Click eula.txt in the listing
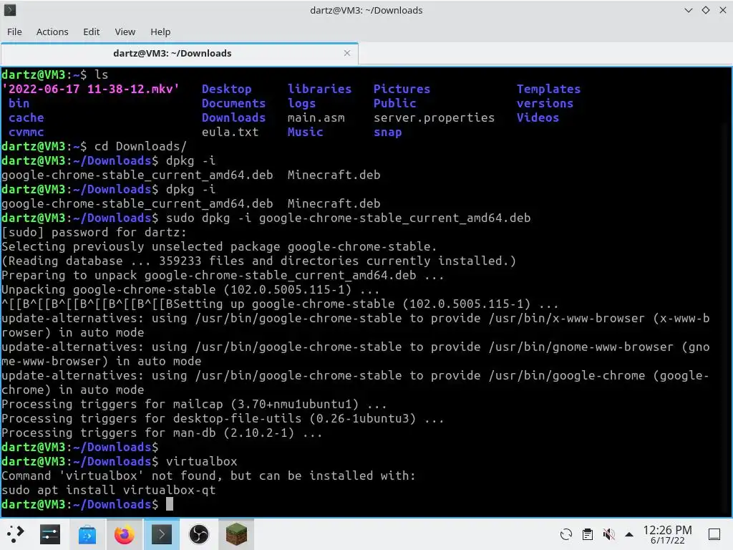This screenshot has height=550, width=733. (x=230, y=132)
